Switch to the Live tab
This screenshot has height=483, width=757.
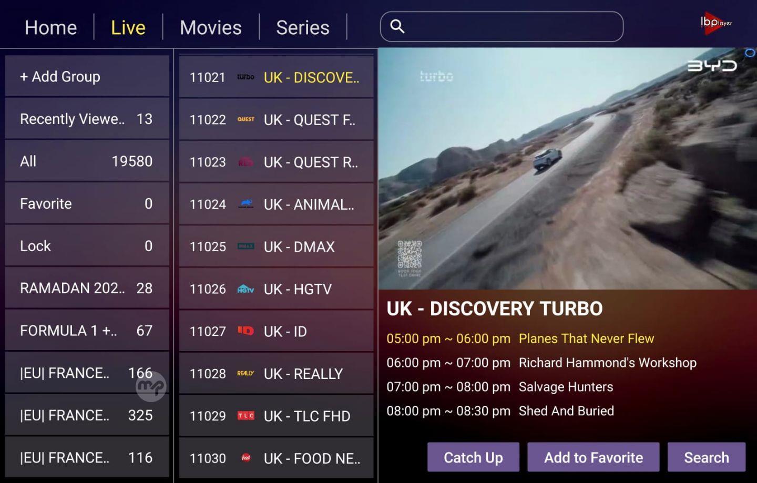[128, 27]
